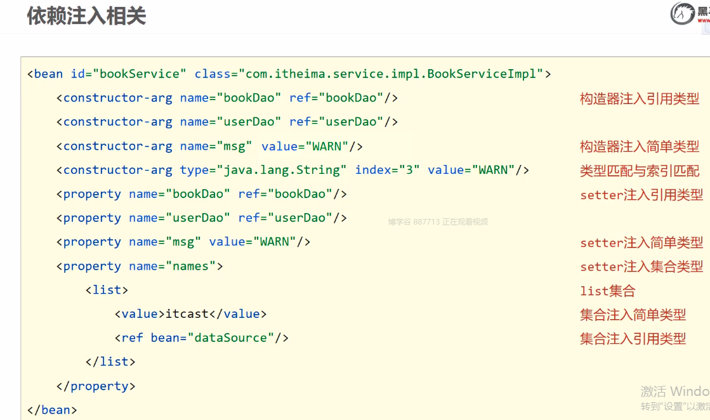This screenshot has width=710, height=420.
Task: Click the slide title 依赖注入相关
Action: click(x=86, y=16)
